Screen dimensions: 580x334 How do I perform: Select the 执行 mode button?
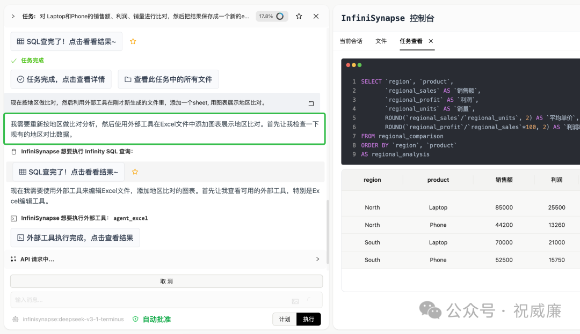(x=308, y=318)
